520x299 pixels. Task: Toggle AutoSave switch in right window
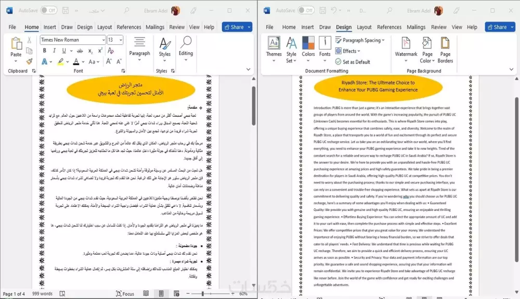click(x=306, y=10)
